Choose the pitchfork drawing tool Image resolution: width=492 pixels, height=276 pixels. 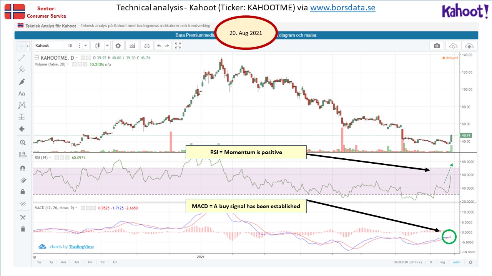coord(22,70)
